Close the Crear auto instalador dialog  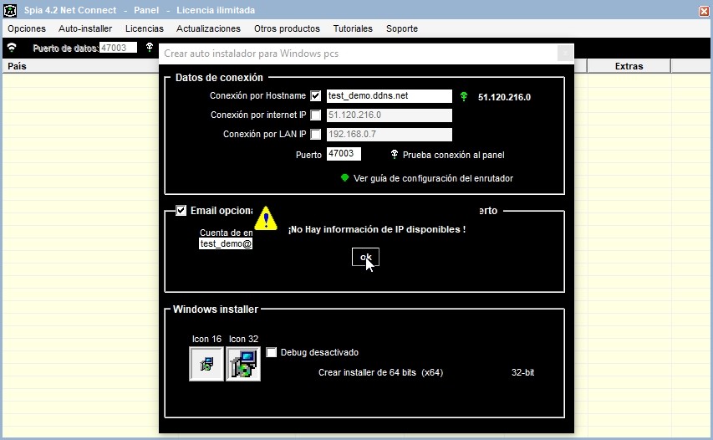(565, 54)
